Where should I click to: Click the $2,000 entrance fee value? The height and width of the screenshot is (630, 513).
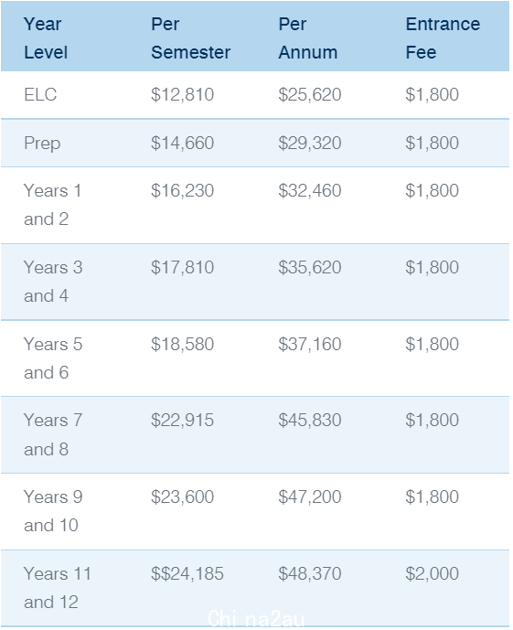click(x=432, y=573)
